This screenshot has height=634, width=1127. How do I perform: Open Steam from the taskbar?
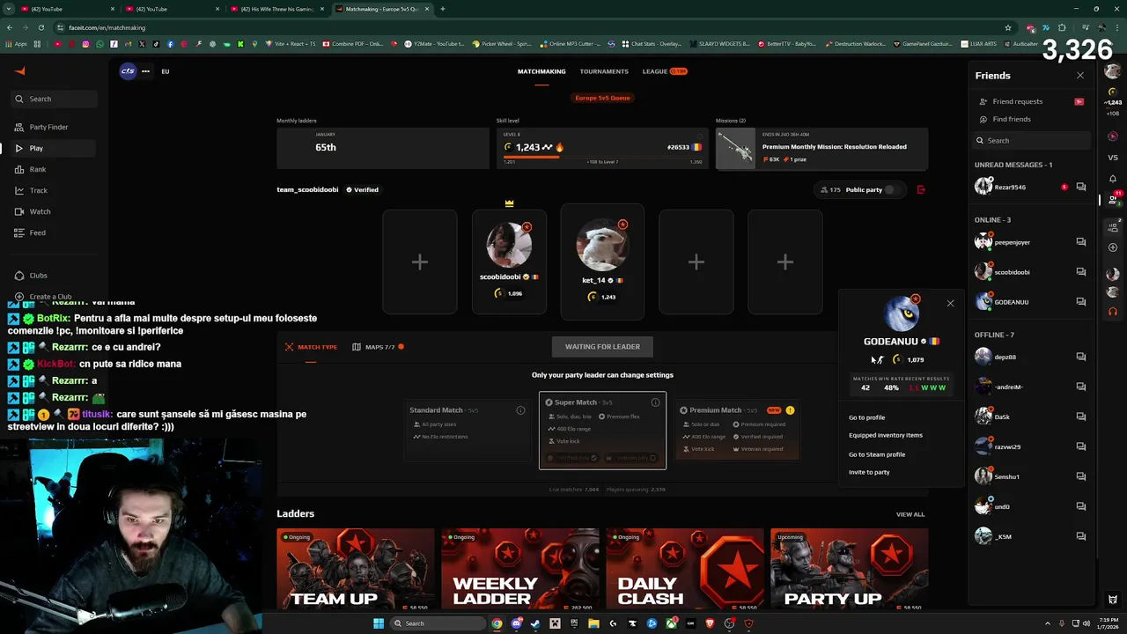click(535, 623)
